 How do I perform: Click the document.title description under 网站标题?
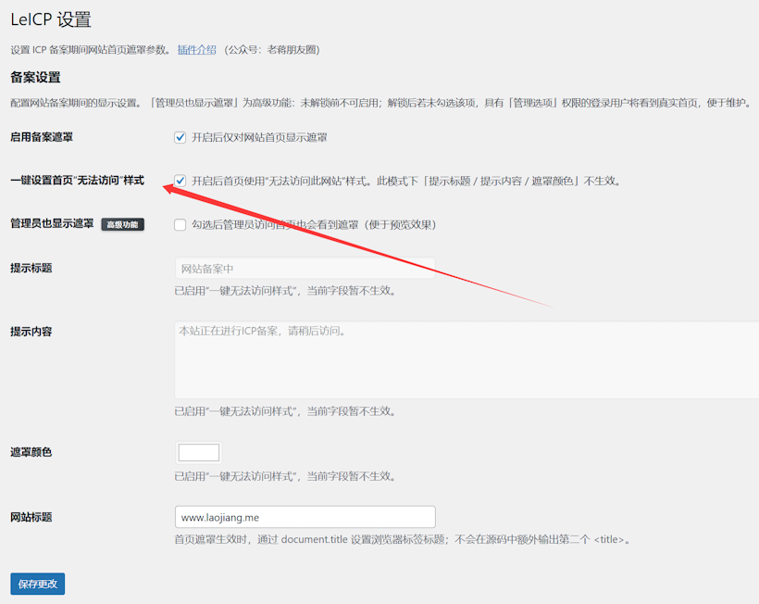pos(402,539)
